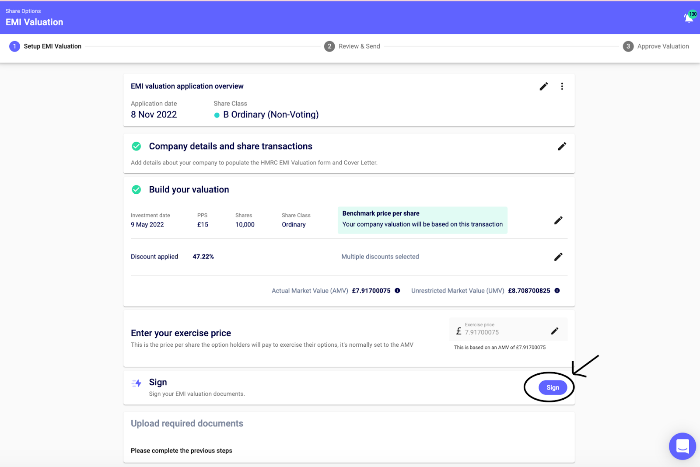Go to Review & Send step
Image resolution: width=700 pixels, height=467 pixels.
tap(352, 46)
